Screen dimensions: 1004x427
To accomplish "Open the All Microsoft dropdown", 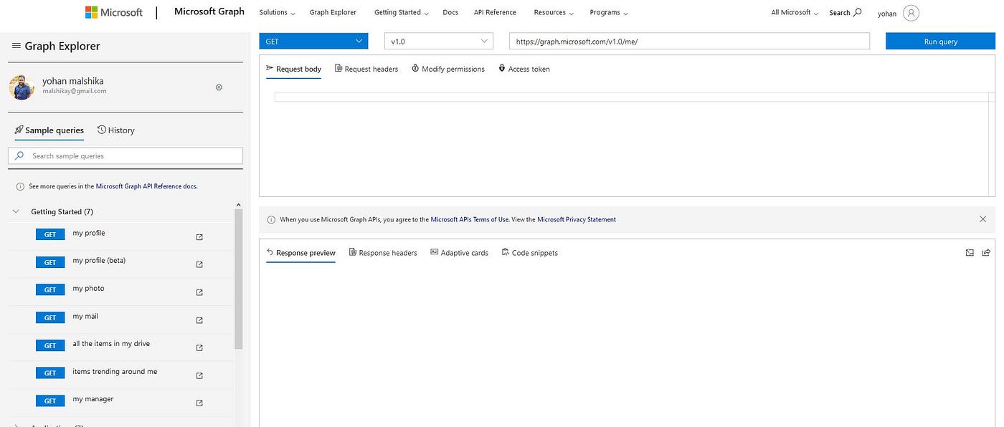I will [x=795, y=12].
